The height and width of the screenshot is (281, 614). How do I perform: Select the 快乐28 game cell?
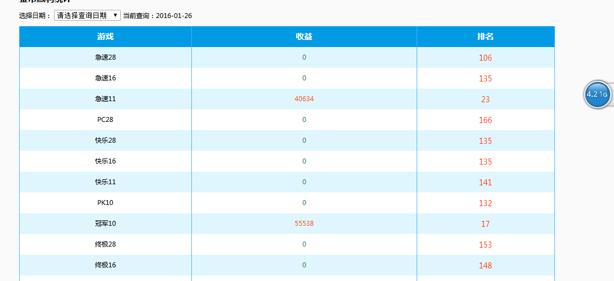point(106,140)
